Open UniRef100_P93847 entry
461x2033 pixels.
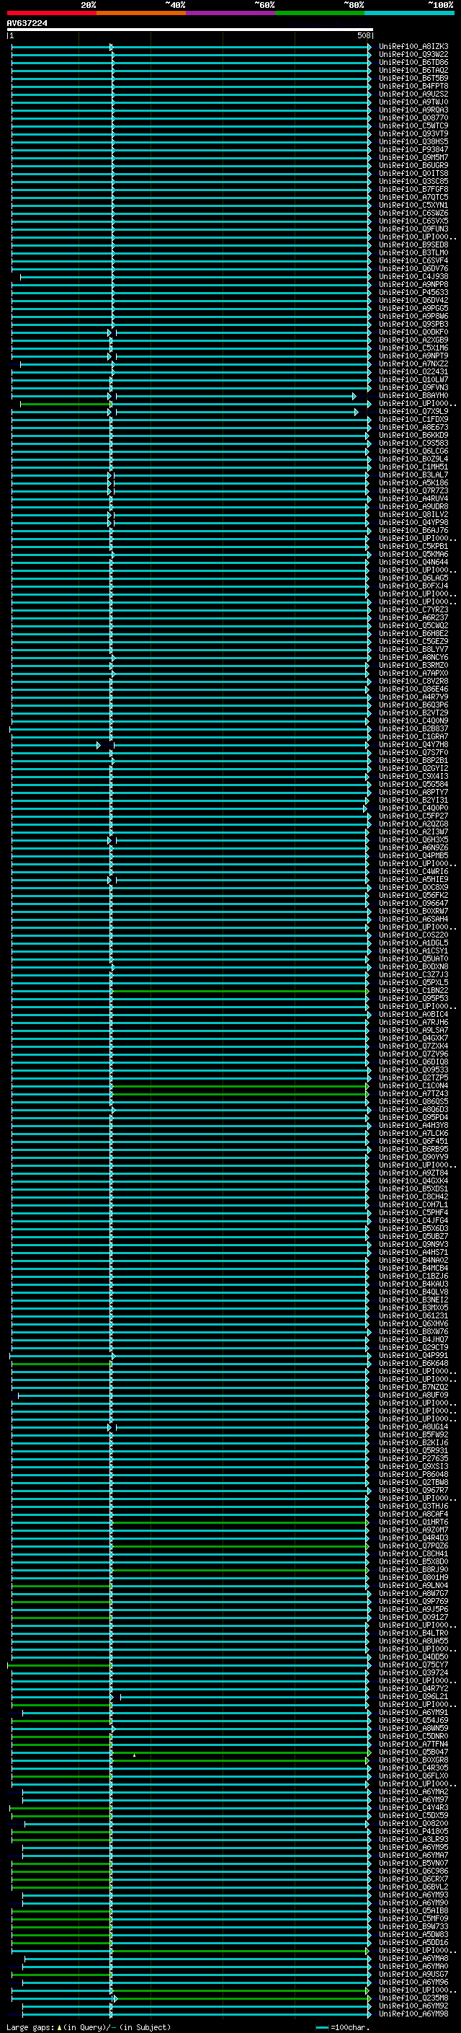[x=413, y=149]
